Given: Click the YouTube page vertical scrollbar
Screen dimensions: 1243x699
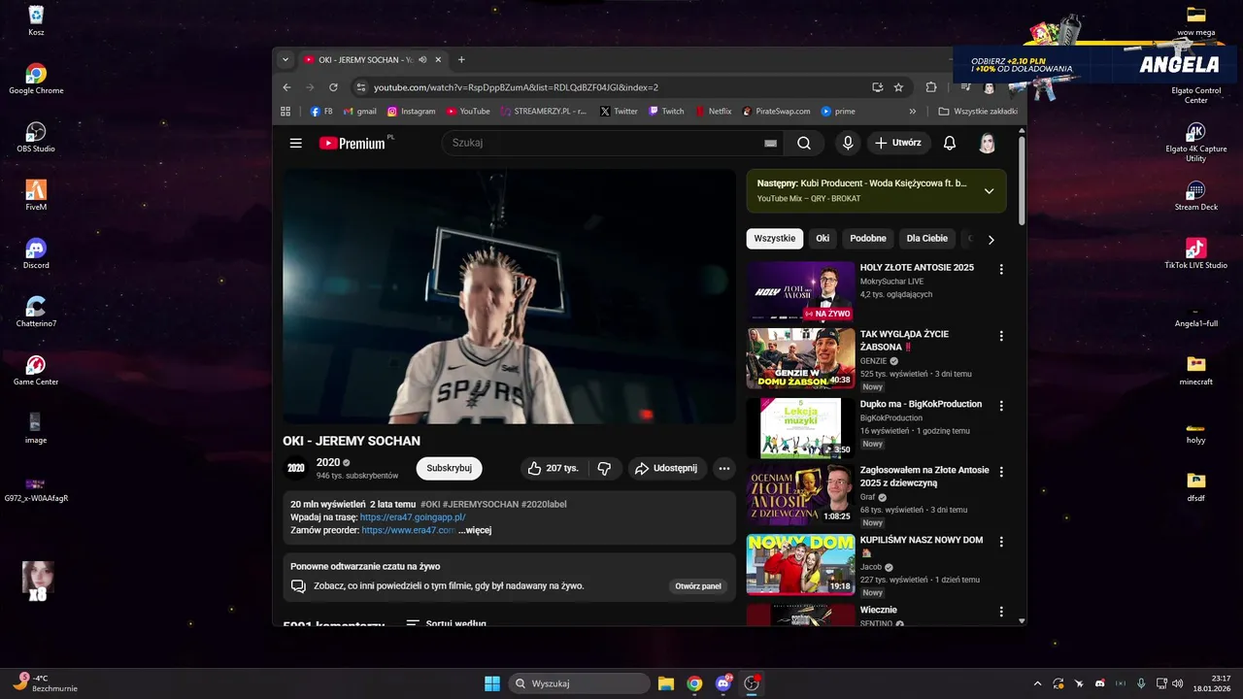Looking at the screenshot, I should tap(1022, 182).
